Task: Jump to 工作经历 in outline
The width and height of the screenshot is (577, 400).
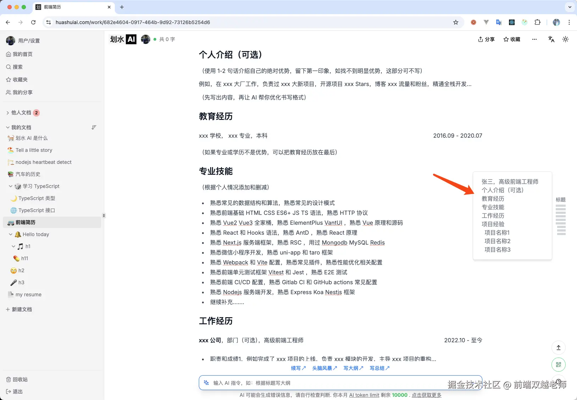Action: point(493,216)
